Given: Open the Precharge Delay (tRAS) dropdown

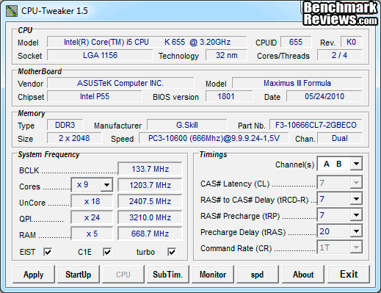Looking at the screenshot, I should coord(356,231).
